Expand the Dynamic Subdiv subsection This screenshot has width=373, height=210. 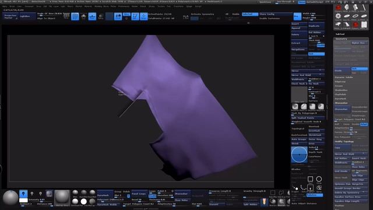coord(344,77)
